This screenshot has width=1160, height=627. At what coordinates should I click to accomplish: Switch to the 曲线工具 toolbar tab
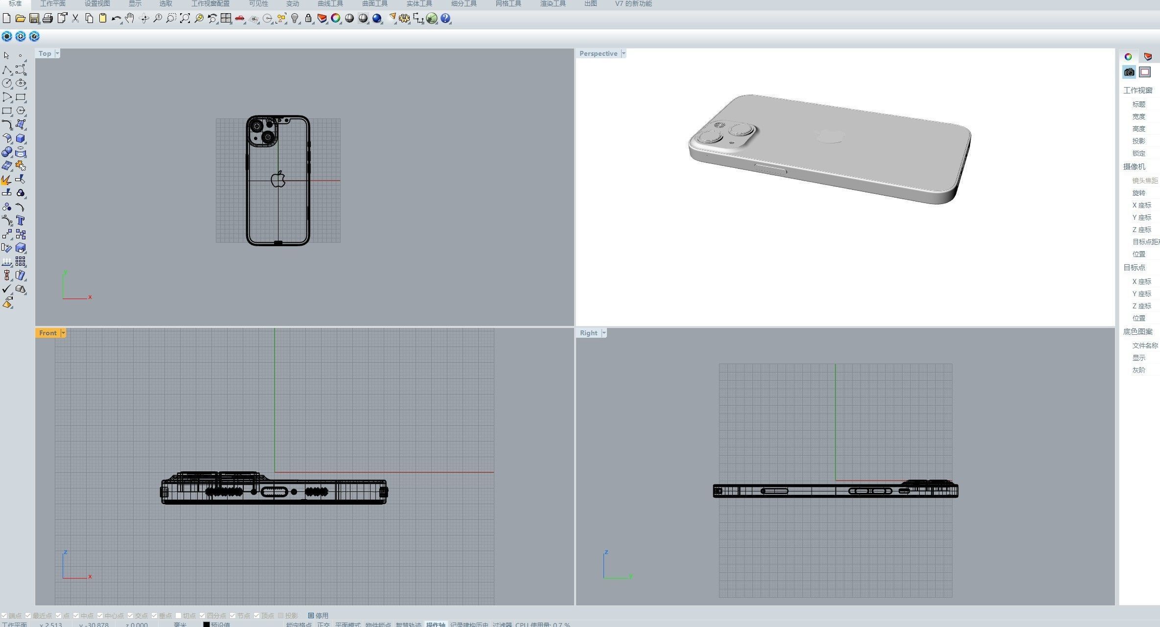tap(330, 4)
